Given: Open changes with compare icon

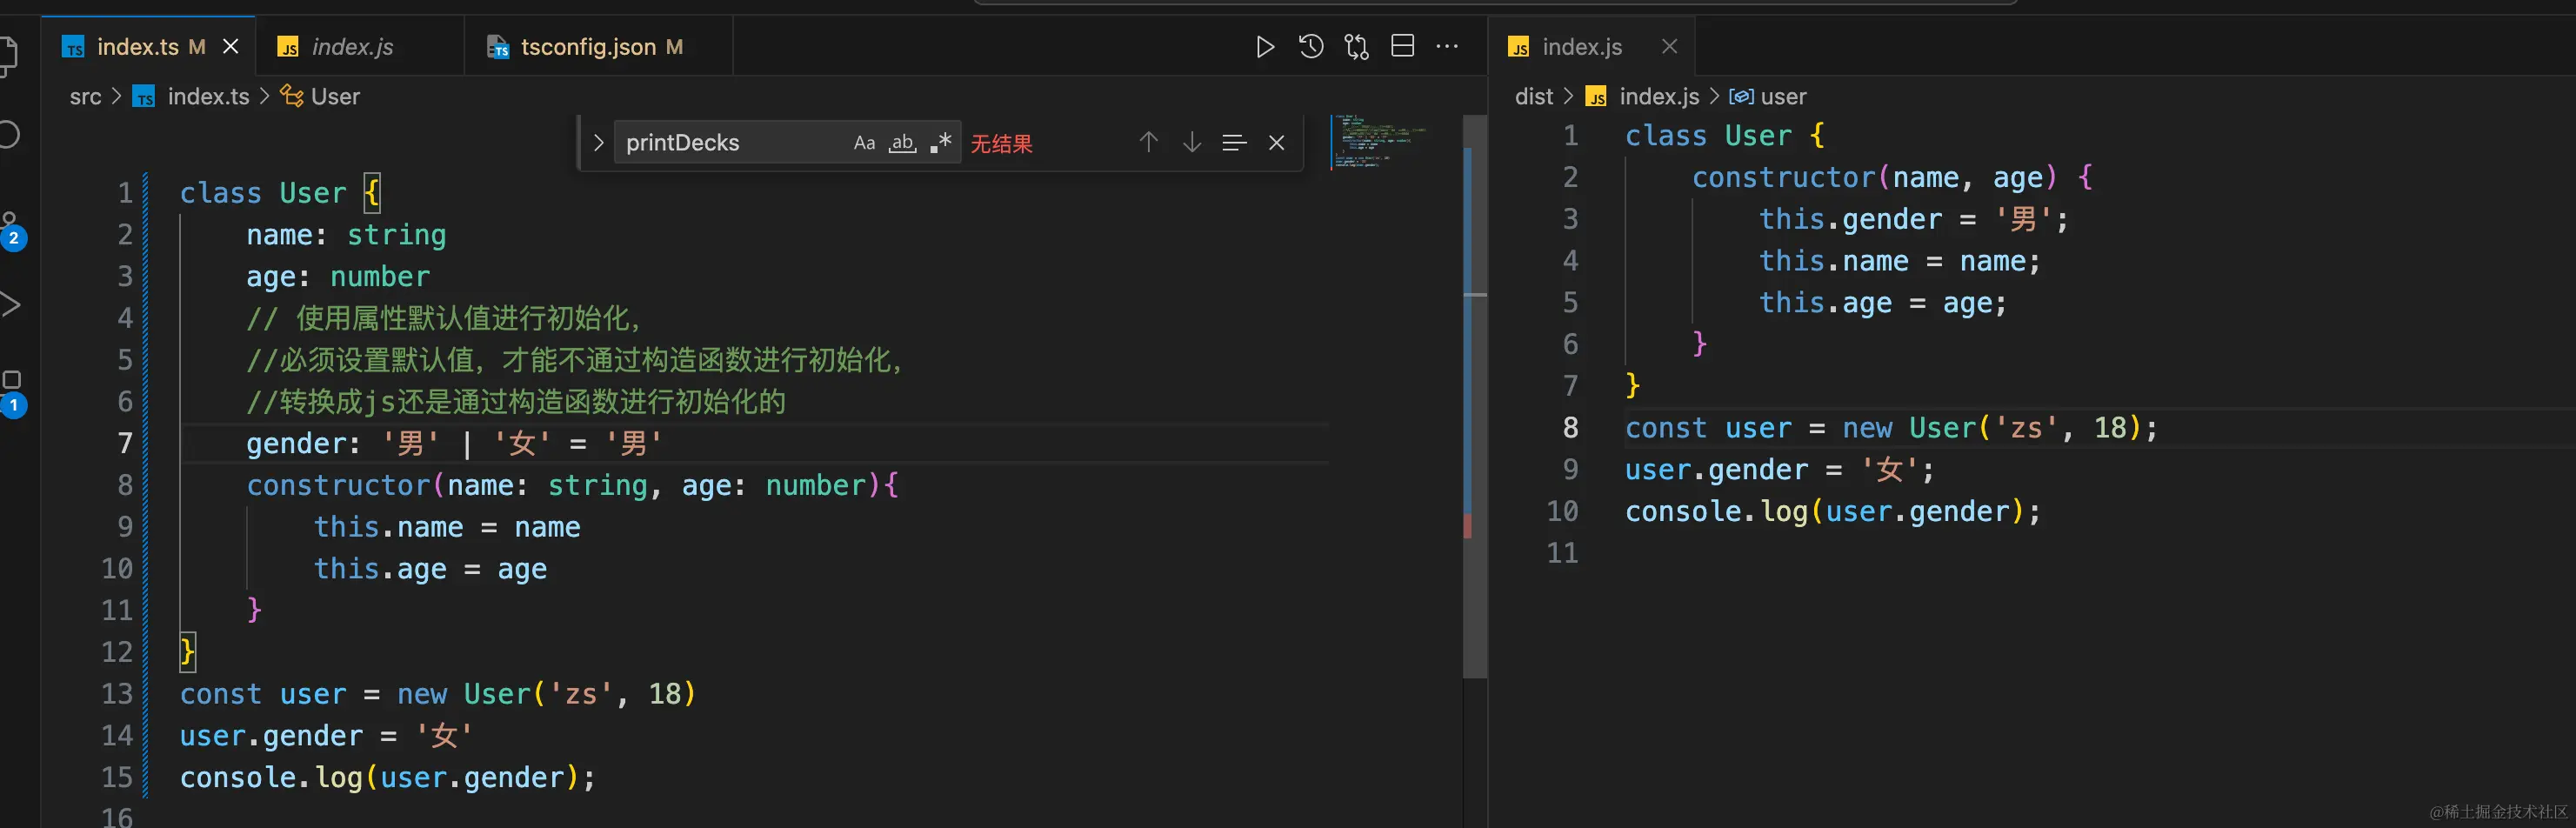Looking at the screenshot, I should click(x=1357, y=47).
